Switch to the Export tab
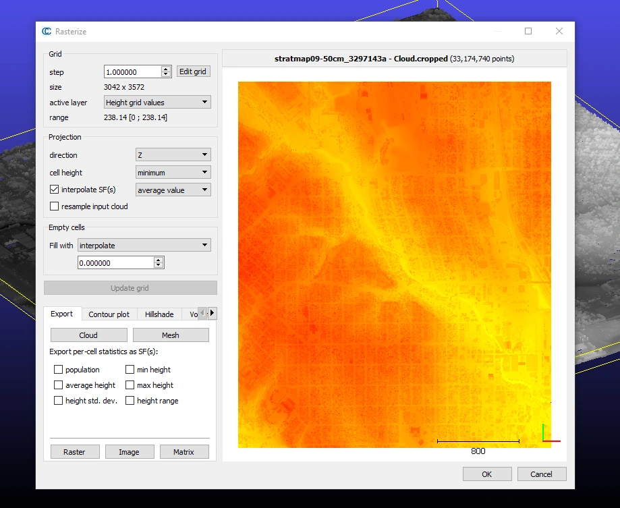 61,314
